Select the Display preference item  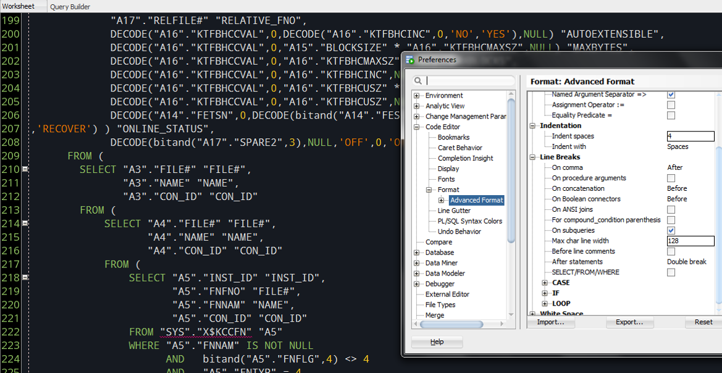[448, 169]
